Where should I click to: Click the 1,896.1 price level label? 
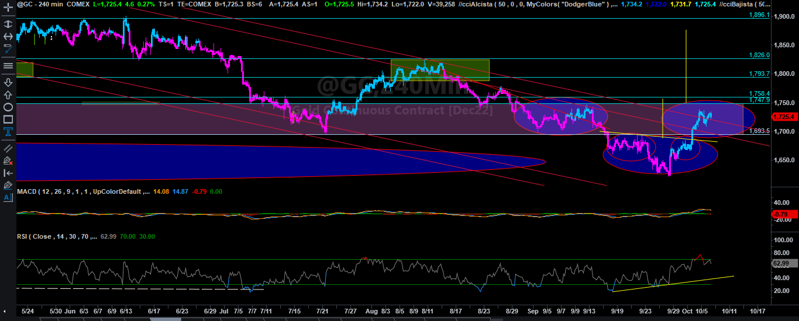pyautogui.click(x=760, y=15)
